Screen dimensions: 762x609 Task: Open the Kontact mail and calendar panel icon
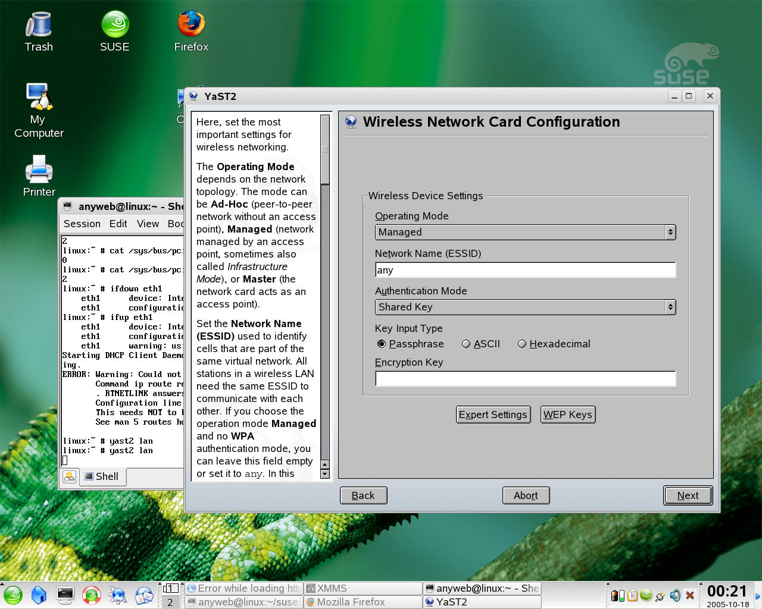click(144, 595)
